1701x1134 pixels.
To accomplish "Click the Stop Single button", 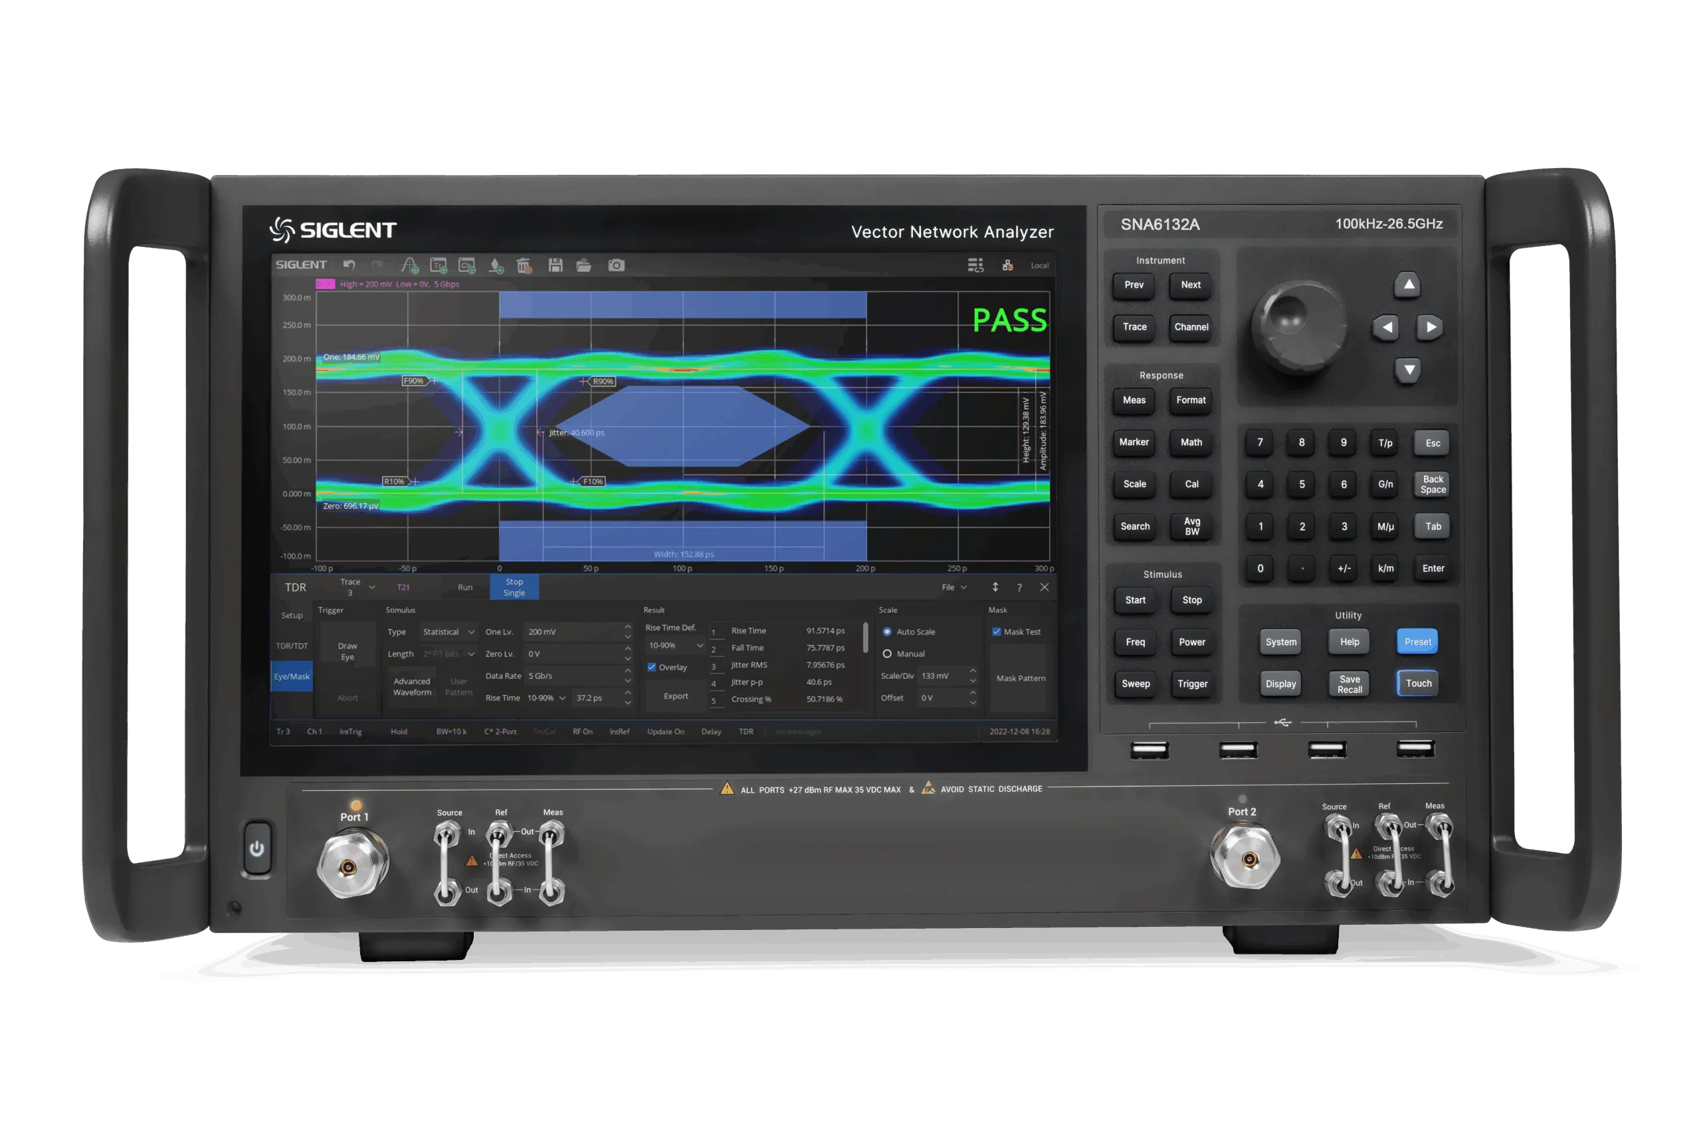I will coord(514,587).
